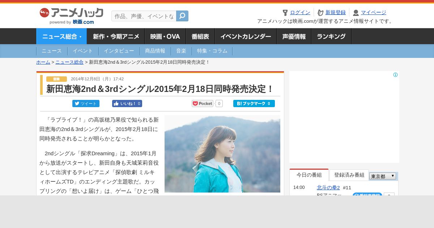The height and width of the screenshot is (228, 434).
Task: Open the ランキング menu item
Action: pos(331,36)
